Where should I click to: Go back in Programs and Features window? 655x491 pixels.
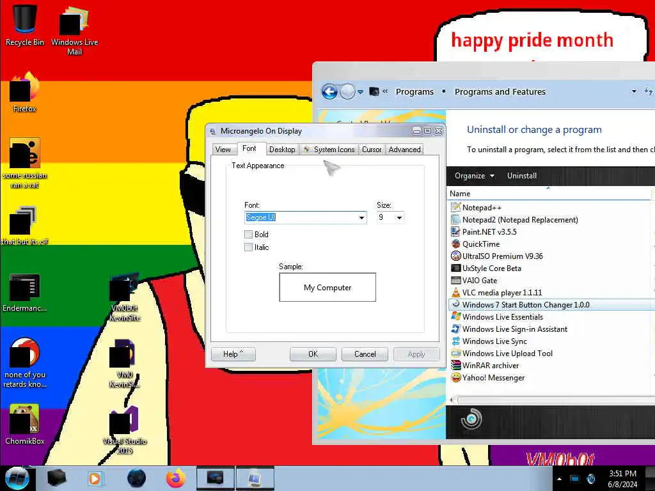[x=329, y=91]
